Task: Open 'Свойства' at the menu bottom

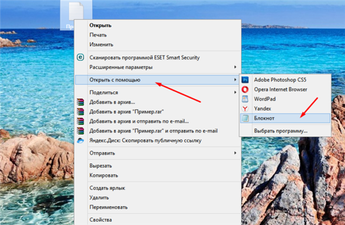Action: point(158,220)
